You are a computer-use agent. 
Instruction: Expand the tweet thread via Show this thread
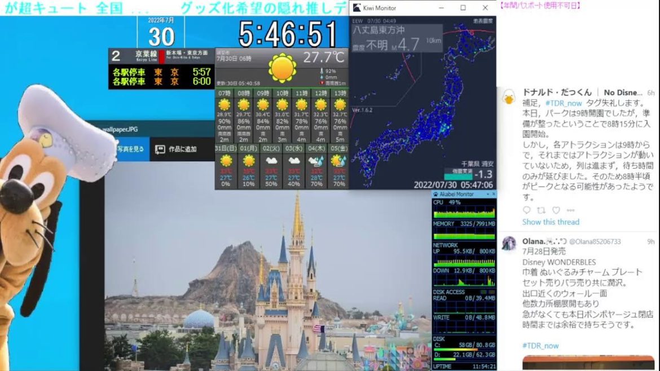(x=550, y=222)
